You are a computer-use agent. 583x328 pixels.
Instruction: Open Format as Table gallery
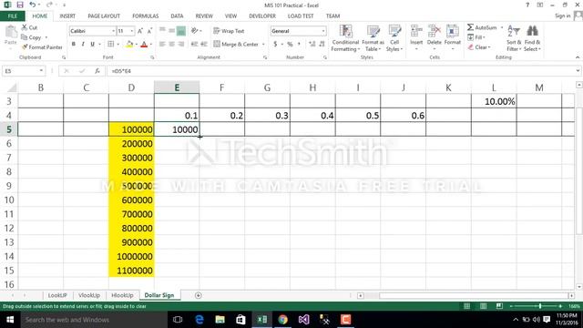point(373,38)
